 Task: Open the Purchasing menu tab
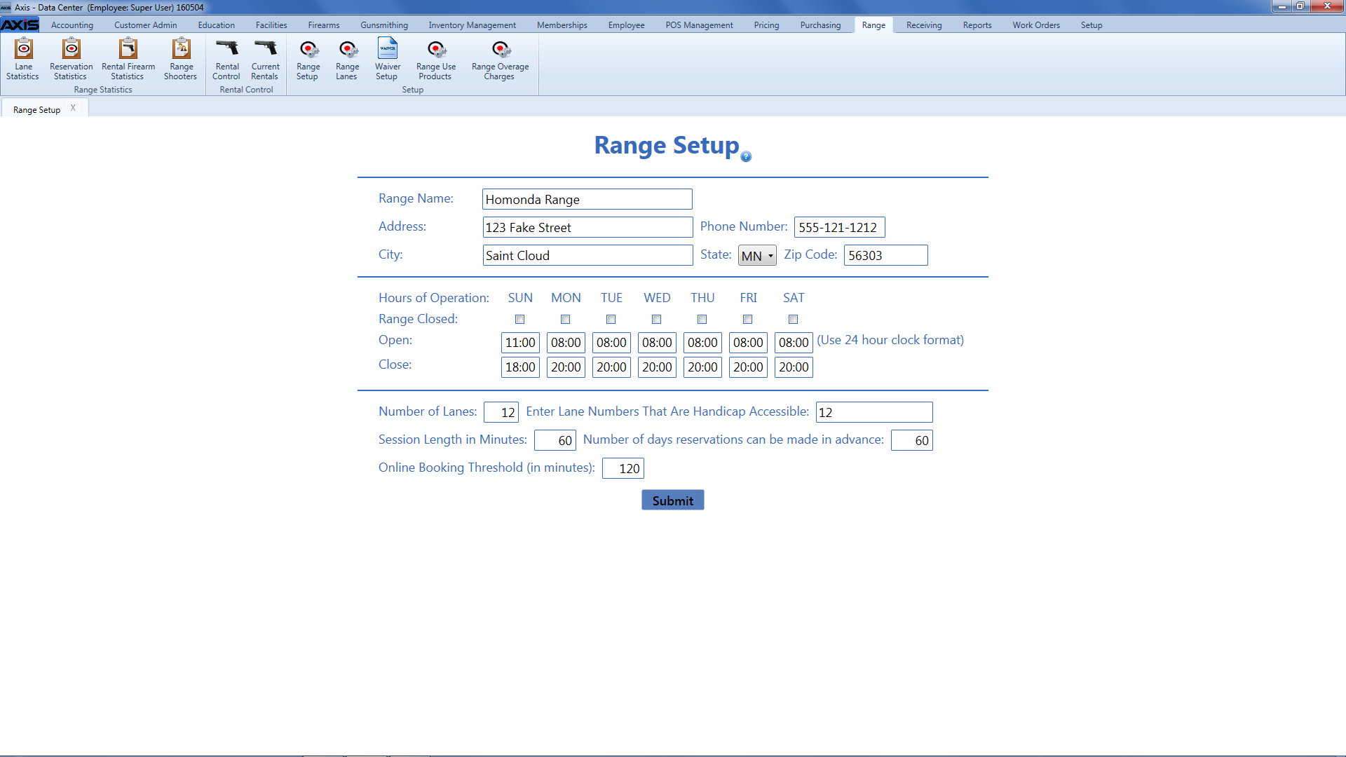[x=820, y=25]
